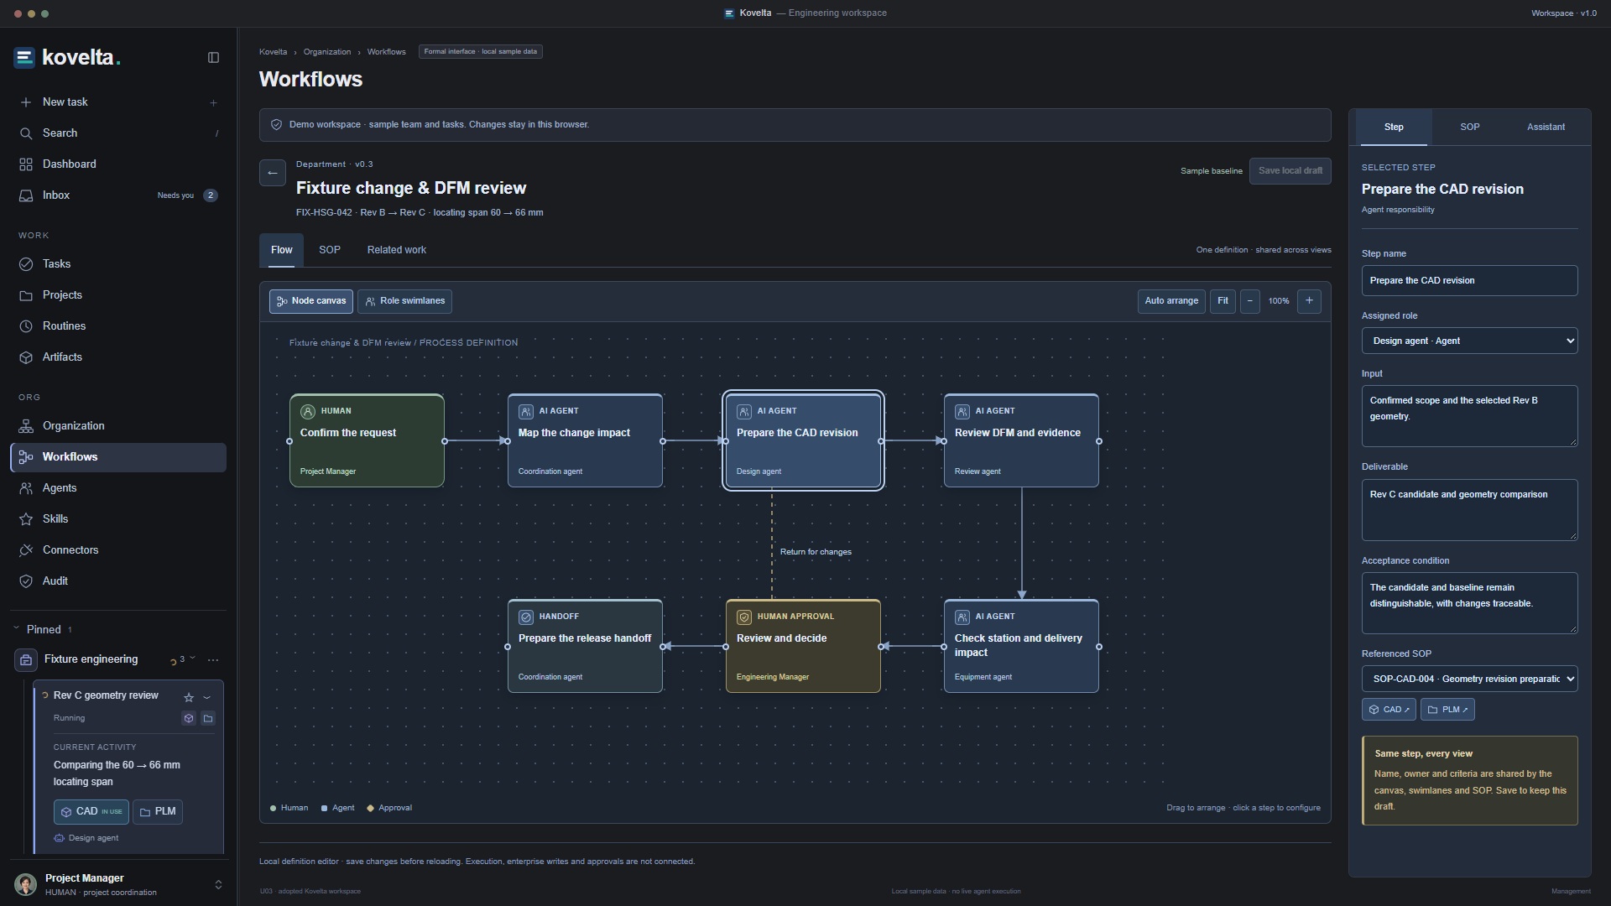Expand the Fixture engineering chevron
This screenshot has height=906, width=1611.
point(193,659)
